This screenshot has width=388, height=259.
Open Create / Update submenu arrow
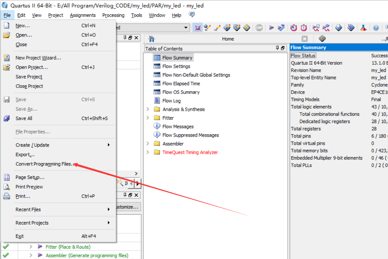click(x=109, y=145)
